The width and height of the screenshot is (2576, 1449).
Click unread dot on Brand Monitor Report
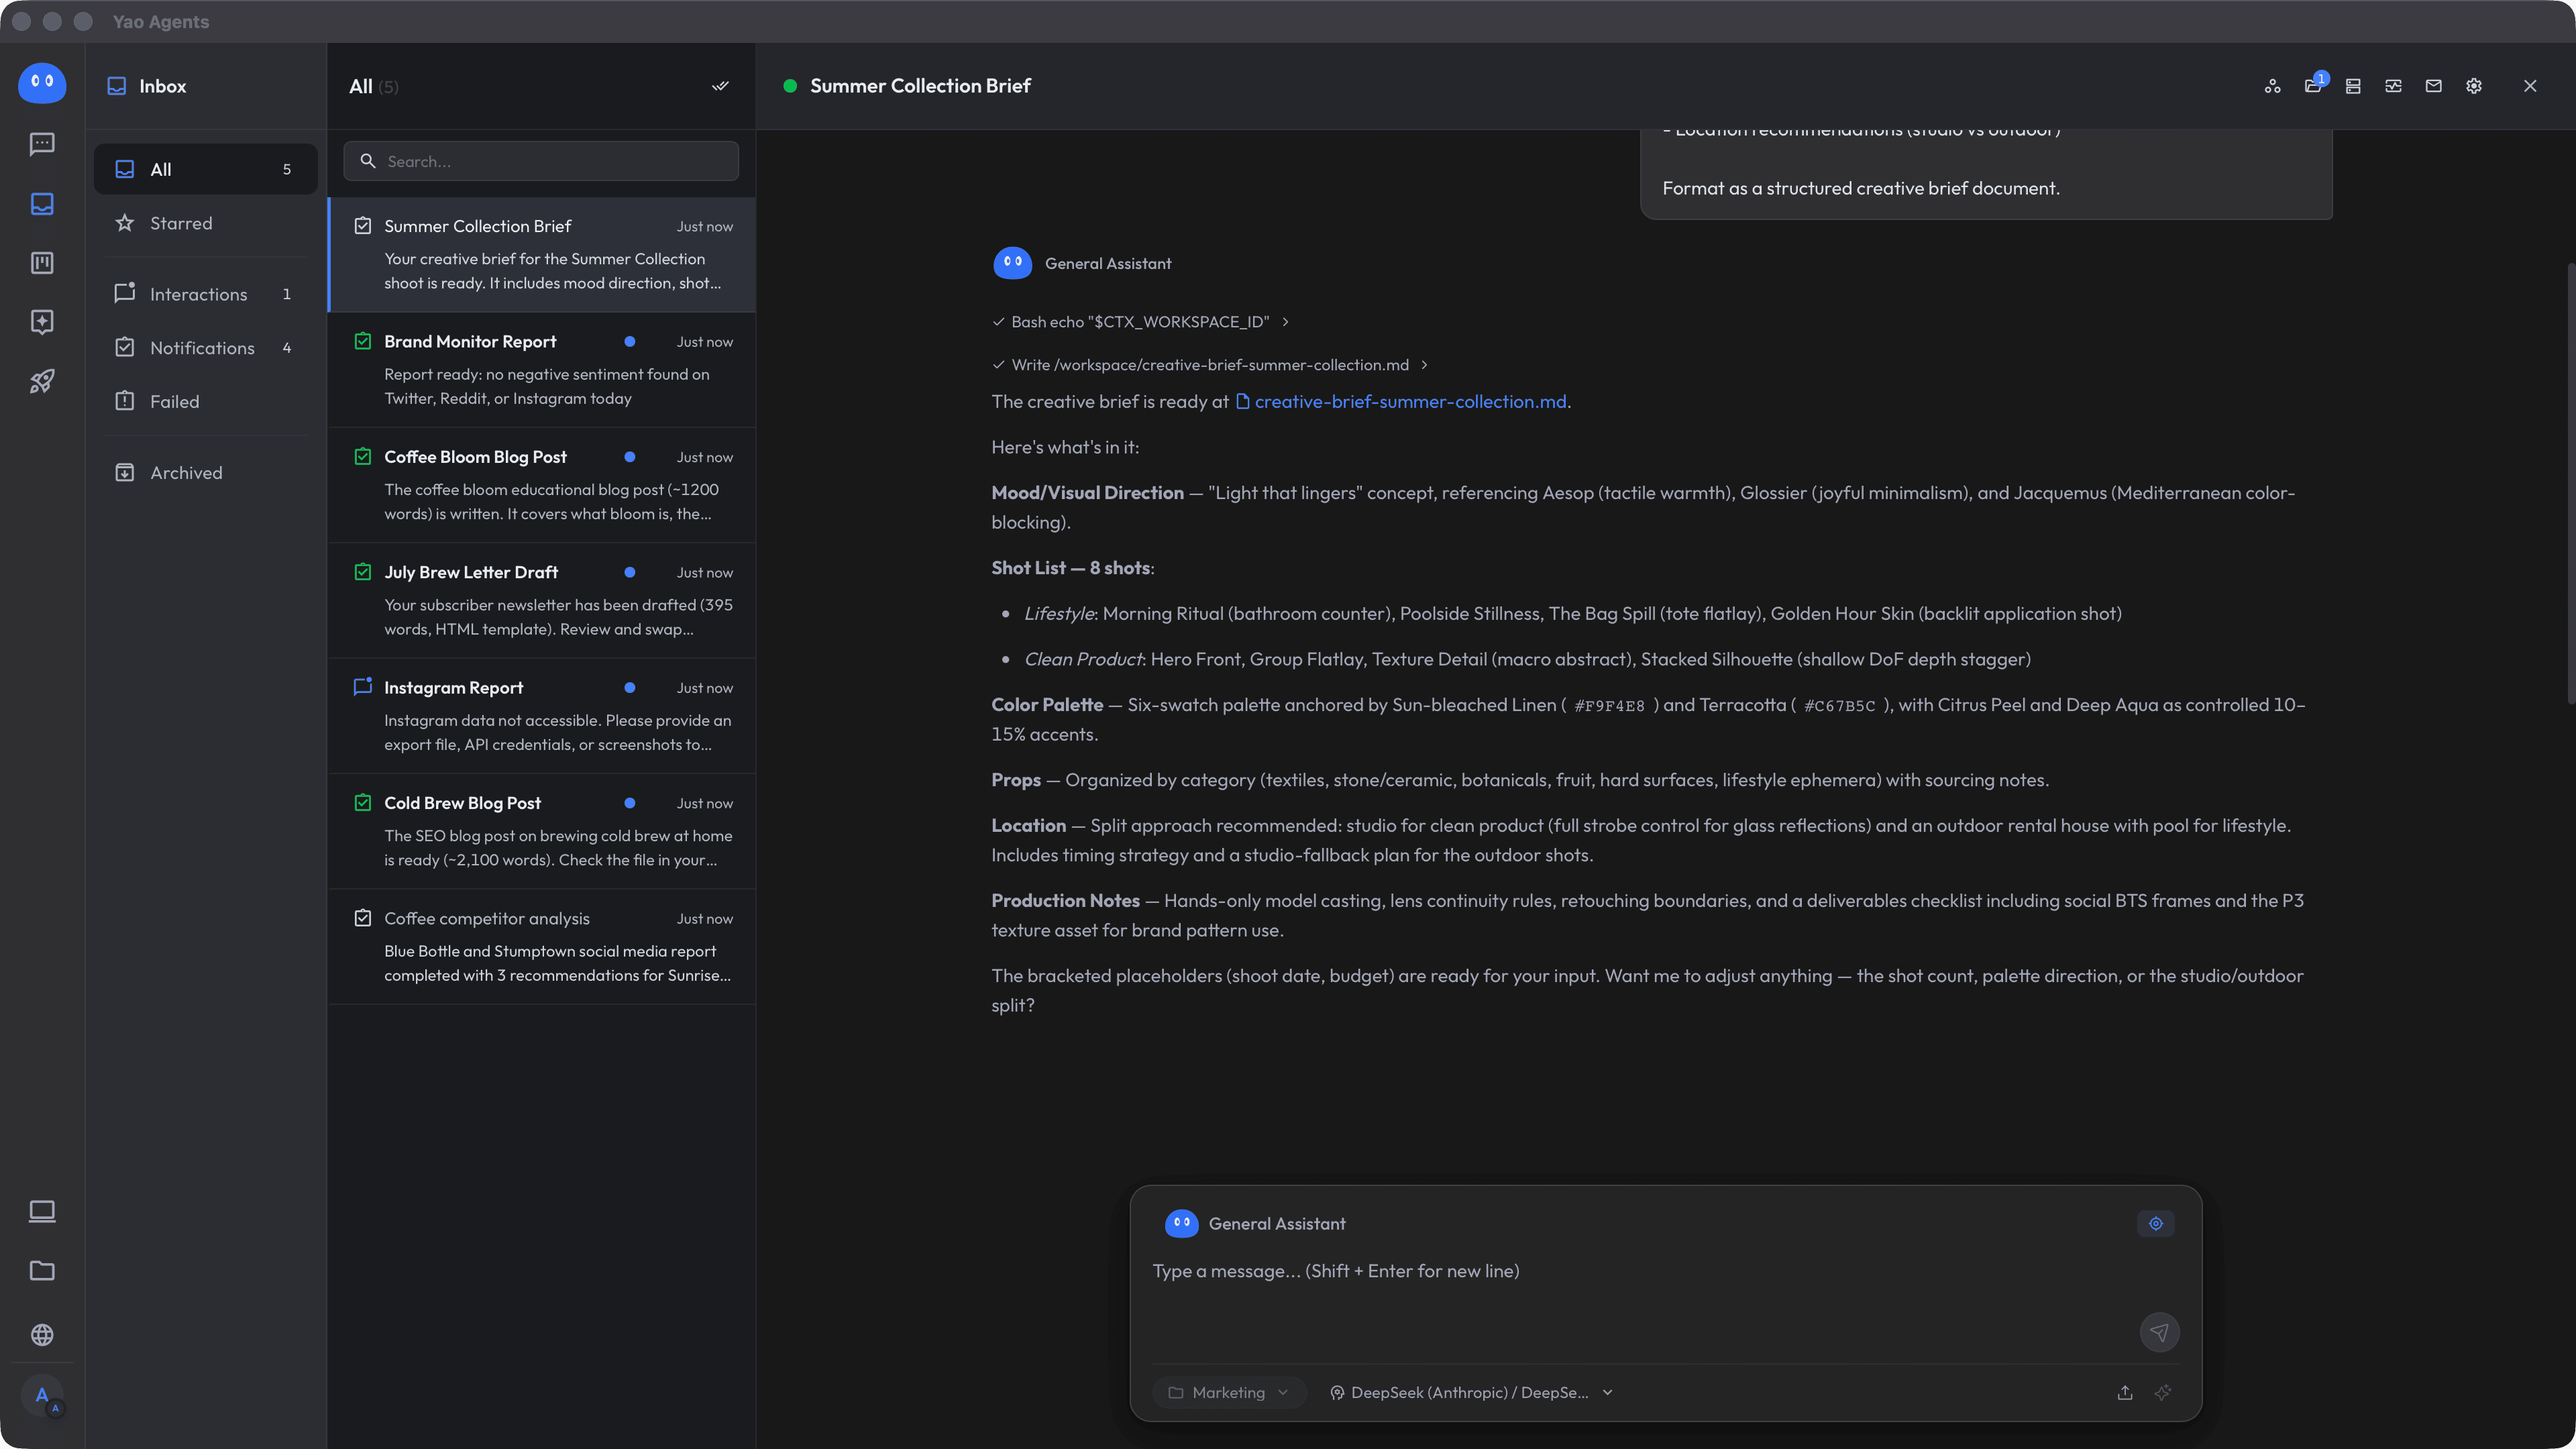(x=630, y=341)
